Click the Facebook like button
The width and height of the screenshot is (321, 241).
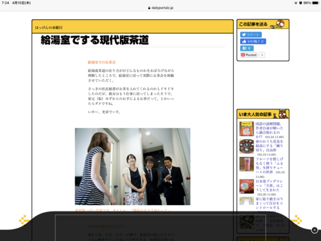tap(253, 41)
